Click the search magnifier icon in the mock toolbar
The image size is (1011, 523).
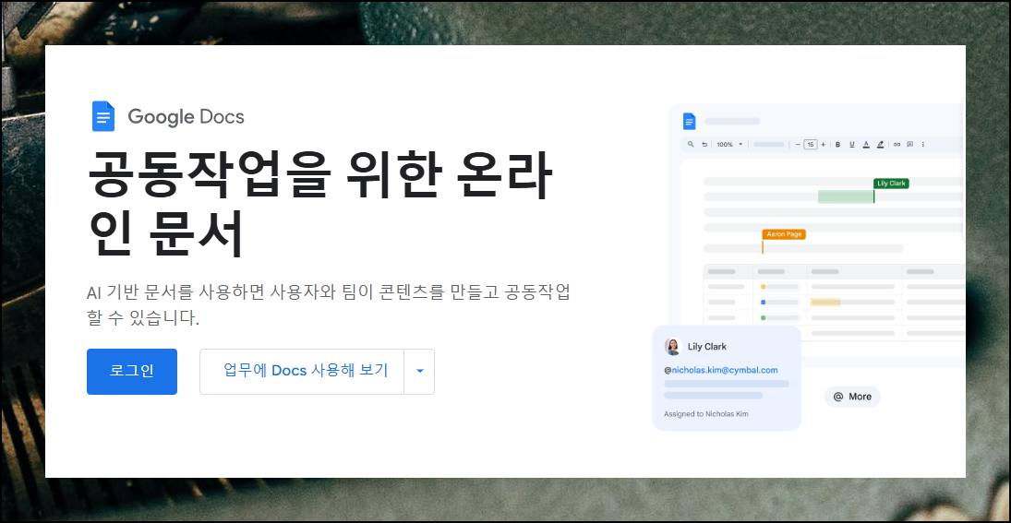tap(691, 144)
